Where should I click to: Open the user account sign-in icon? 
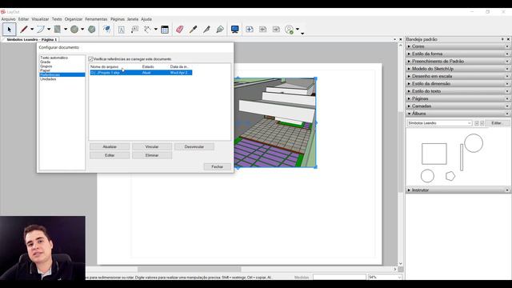point(290,30)
